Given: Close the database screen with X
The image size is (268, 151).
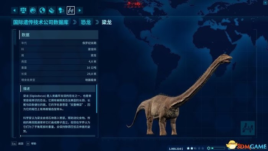Looking at the screenshot, I should [x=266, y=3].
